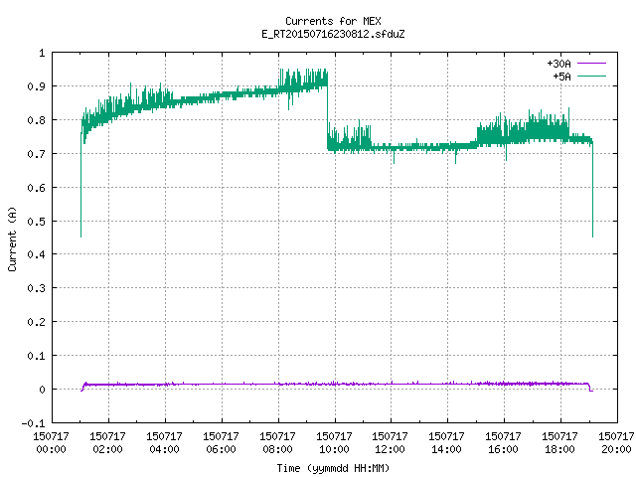This screenshot has width=636, height=477.
Task: Click the x-axis tick label 150717 02:00
Action: point(108,443)
